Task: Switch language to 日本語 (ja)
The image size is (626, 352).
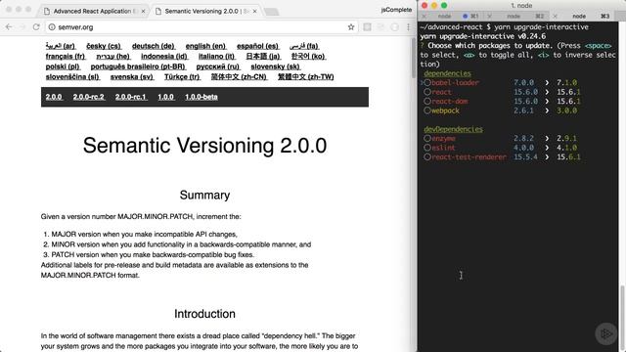Action: [263, 57]
